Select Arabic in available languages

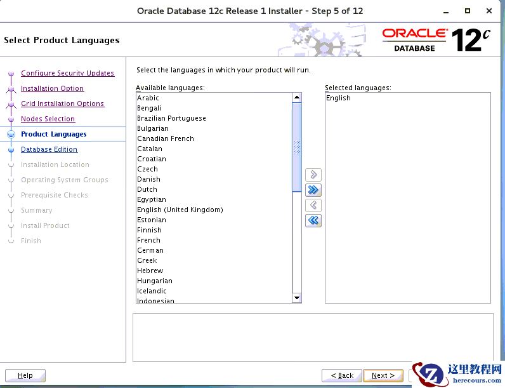pos(214,98)
